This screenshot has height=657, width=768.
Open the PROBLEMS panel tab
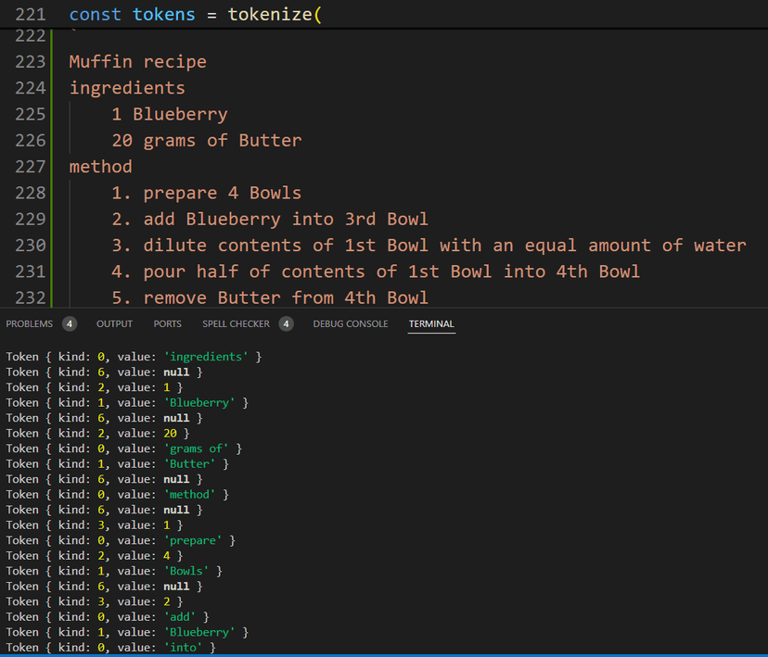30,323
